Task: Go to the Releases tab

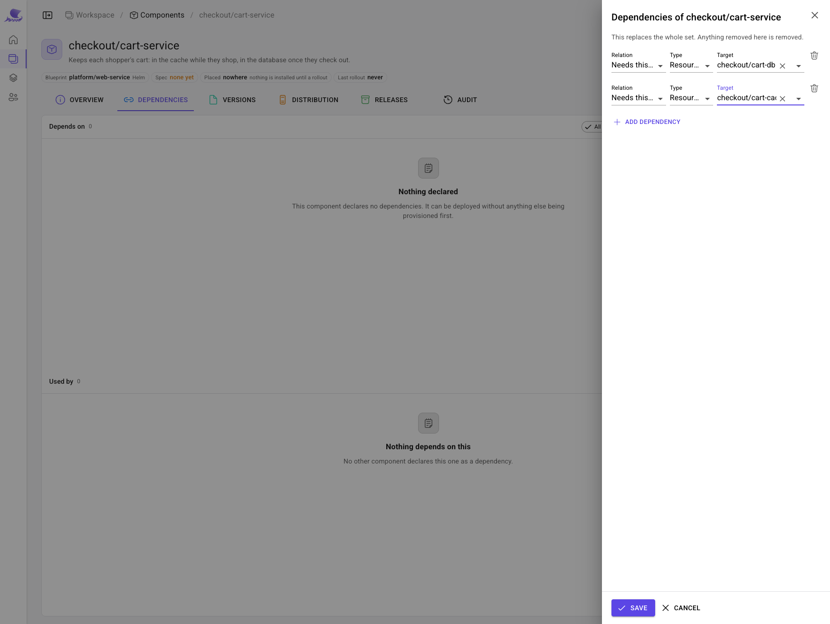Action: pos(384,100)
